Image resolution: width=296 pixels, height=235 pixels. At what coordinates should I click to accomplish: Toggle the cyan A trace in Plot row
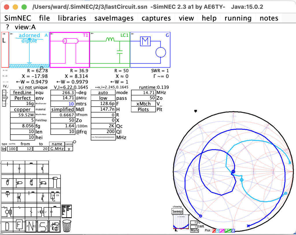point(217,231)
